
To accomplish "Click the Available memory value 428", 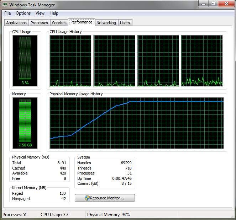I will [63, 173].
